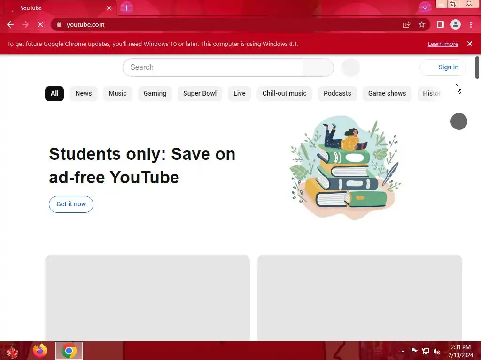Click the muted volume tray icon
The height and width of the screenshot is (360, 481).
coord(437,351)
